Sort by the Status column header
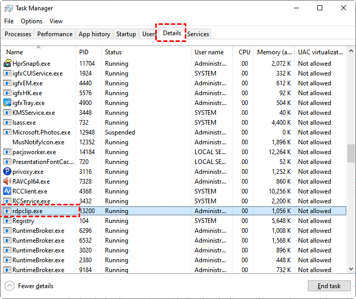Screen dimensions: 356x299 [146, 52]
